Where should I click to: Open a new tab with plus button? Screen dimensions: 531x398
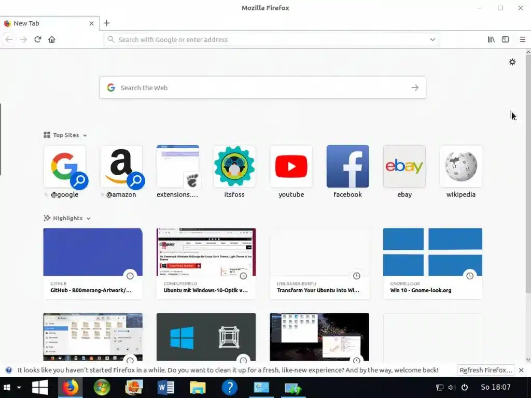107,23
